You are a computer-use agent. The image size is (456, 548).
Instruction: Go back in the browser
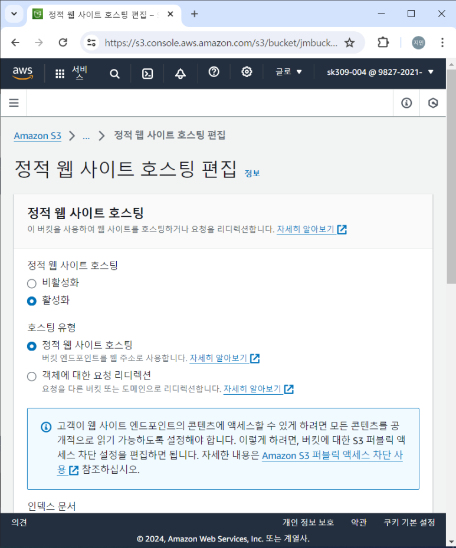point(15,42)
